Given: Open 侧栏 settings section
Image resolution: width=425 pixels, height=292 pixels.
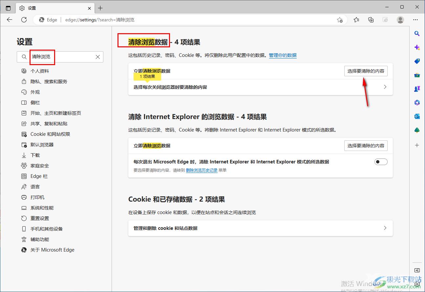Looking at the screenshot, I should point(35,103).
